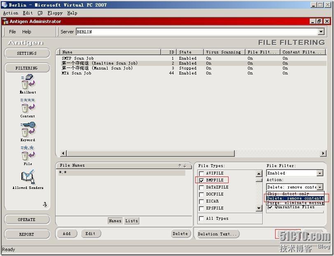Click the SETTINGS button
Viewport: 334px width, 256px height.
(27, 53)
